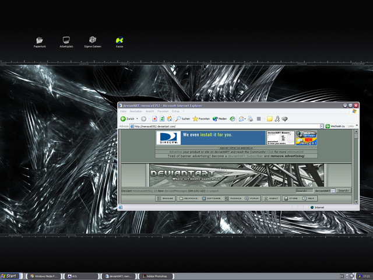Click the deviantART search text field
373x280 pixels.
[x=304, y=191]
